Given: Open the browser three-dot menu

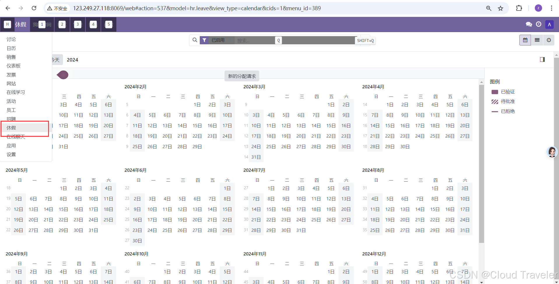Looking at the screenshot, I should [551, 8].
